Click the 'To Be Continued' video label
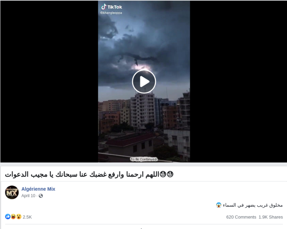Screen dimensions: 287x229 point(143,159)
